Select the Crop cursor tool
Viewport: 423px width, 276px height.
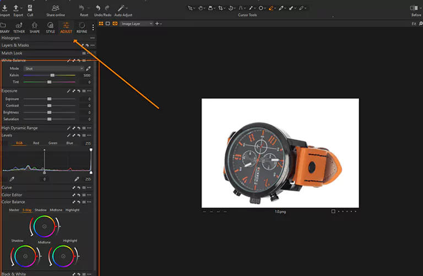pyautogui.click(x=220, y=8)
